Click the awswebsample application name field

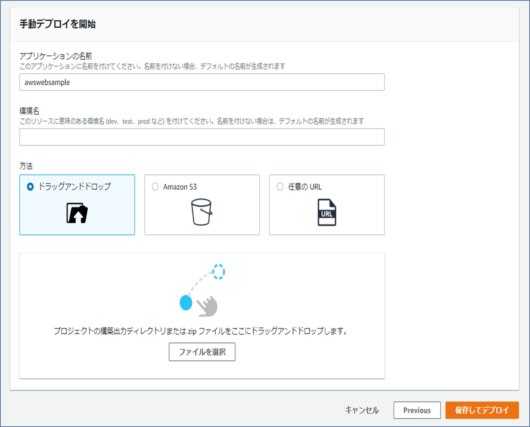tap(202, 82)
